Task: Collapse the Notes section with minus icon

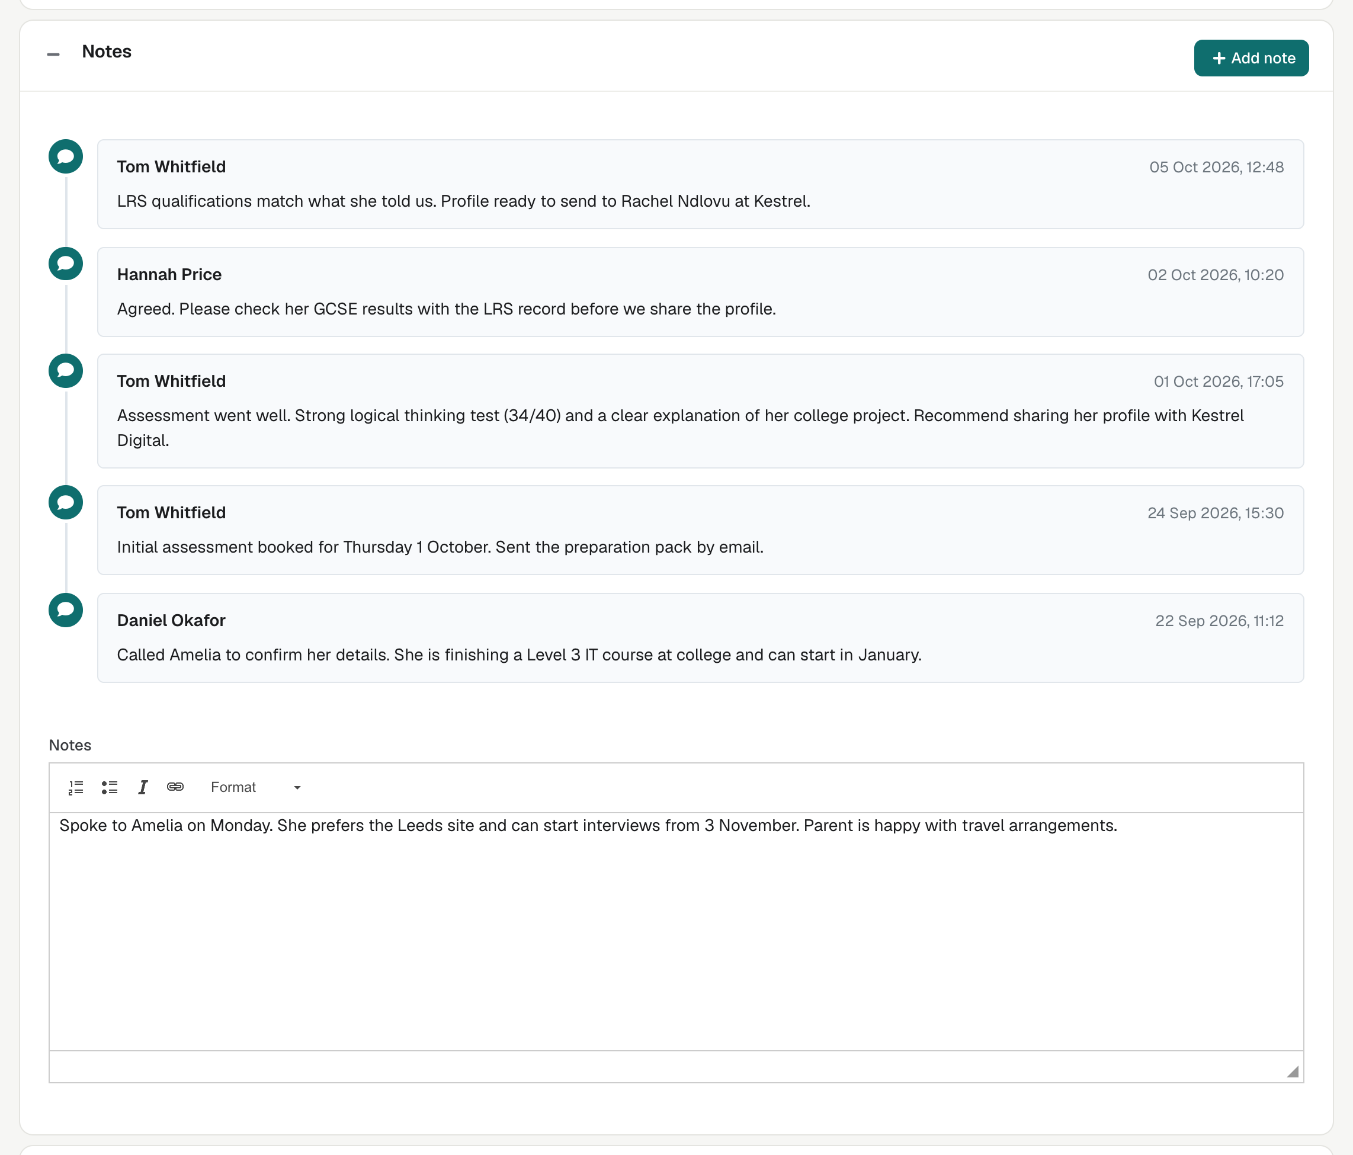Action: (53, 54)
